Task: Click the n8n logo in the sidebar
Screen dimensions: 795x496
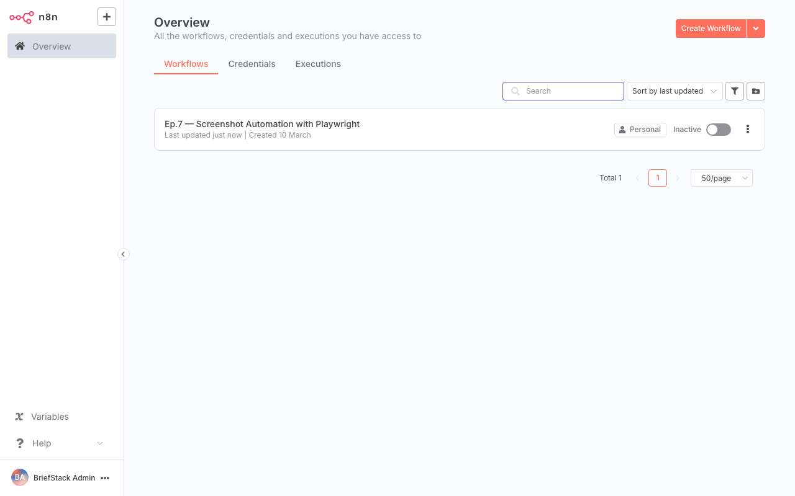Action: (x=21, y=17)
